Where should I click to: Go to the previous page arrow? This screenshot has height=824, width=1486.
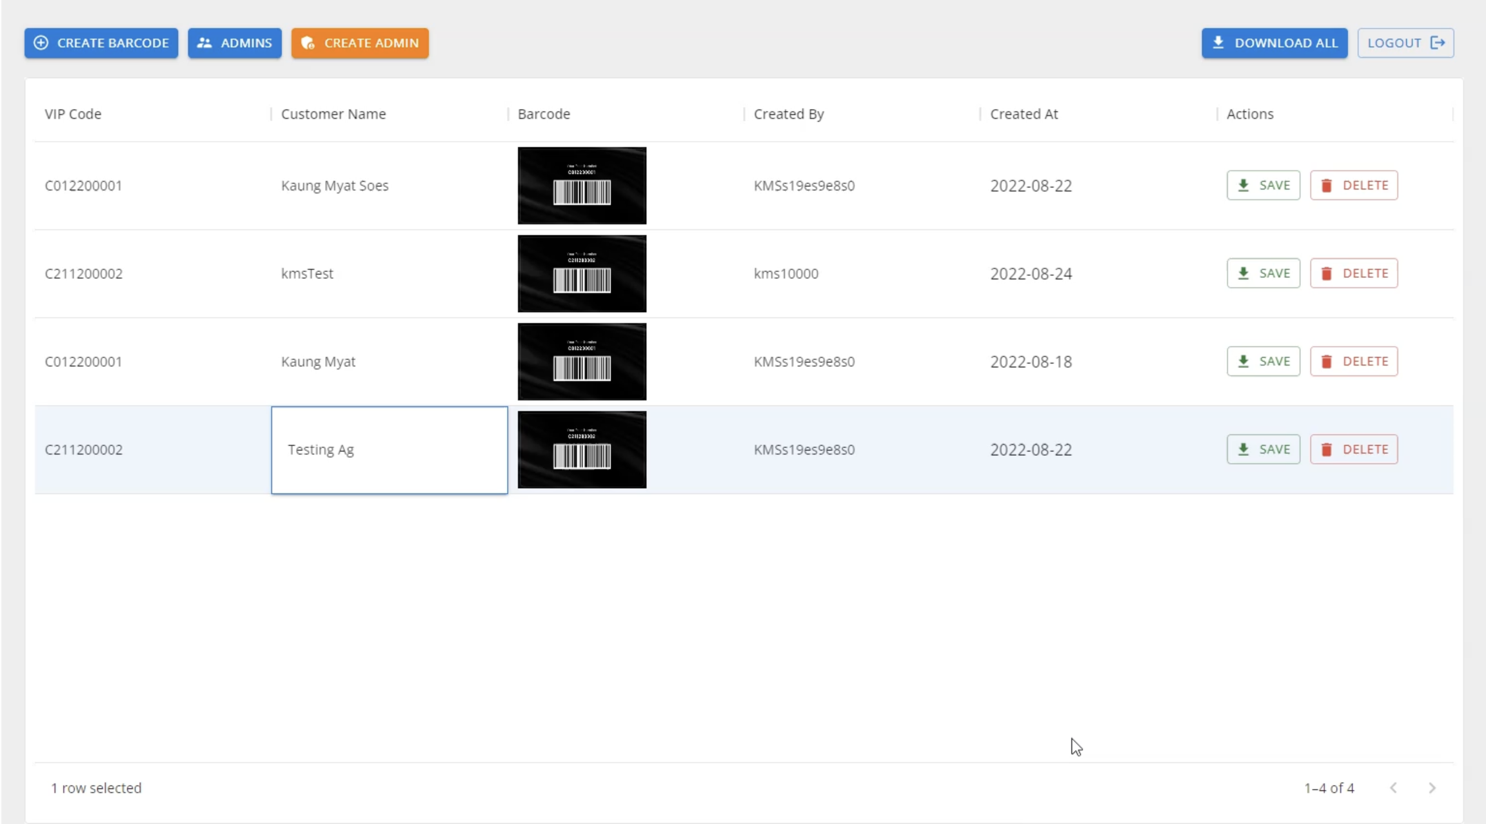point(1394,788)
